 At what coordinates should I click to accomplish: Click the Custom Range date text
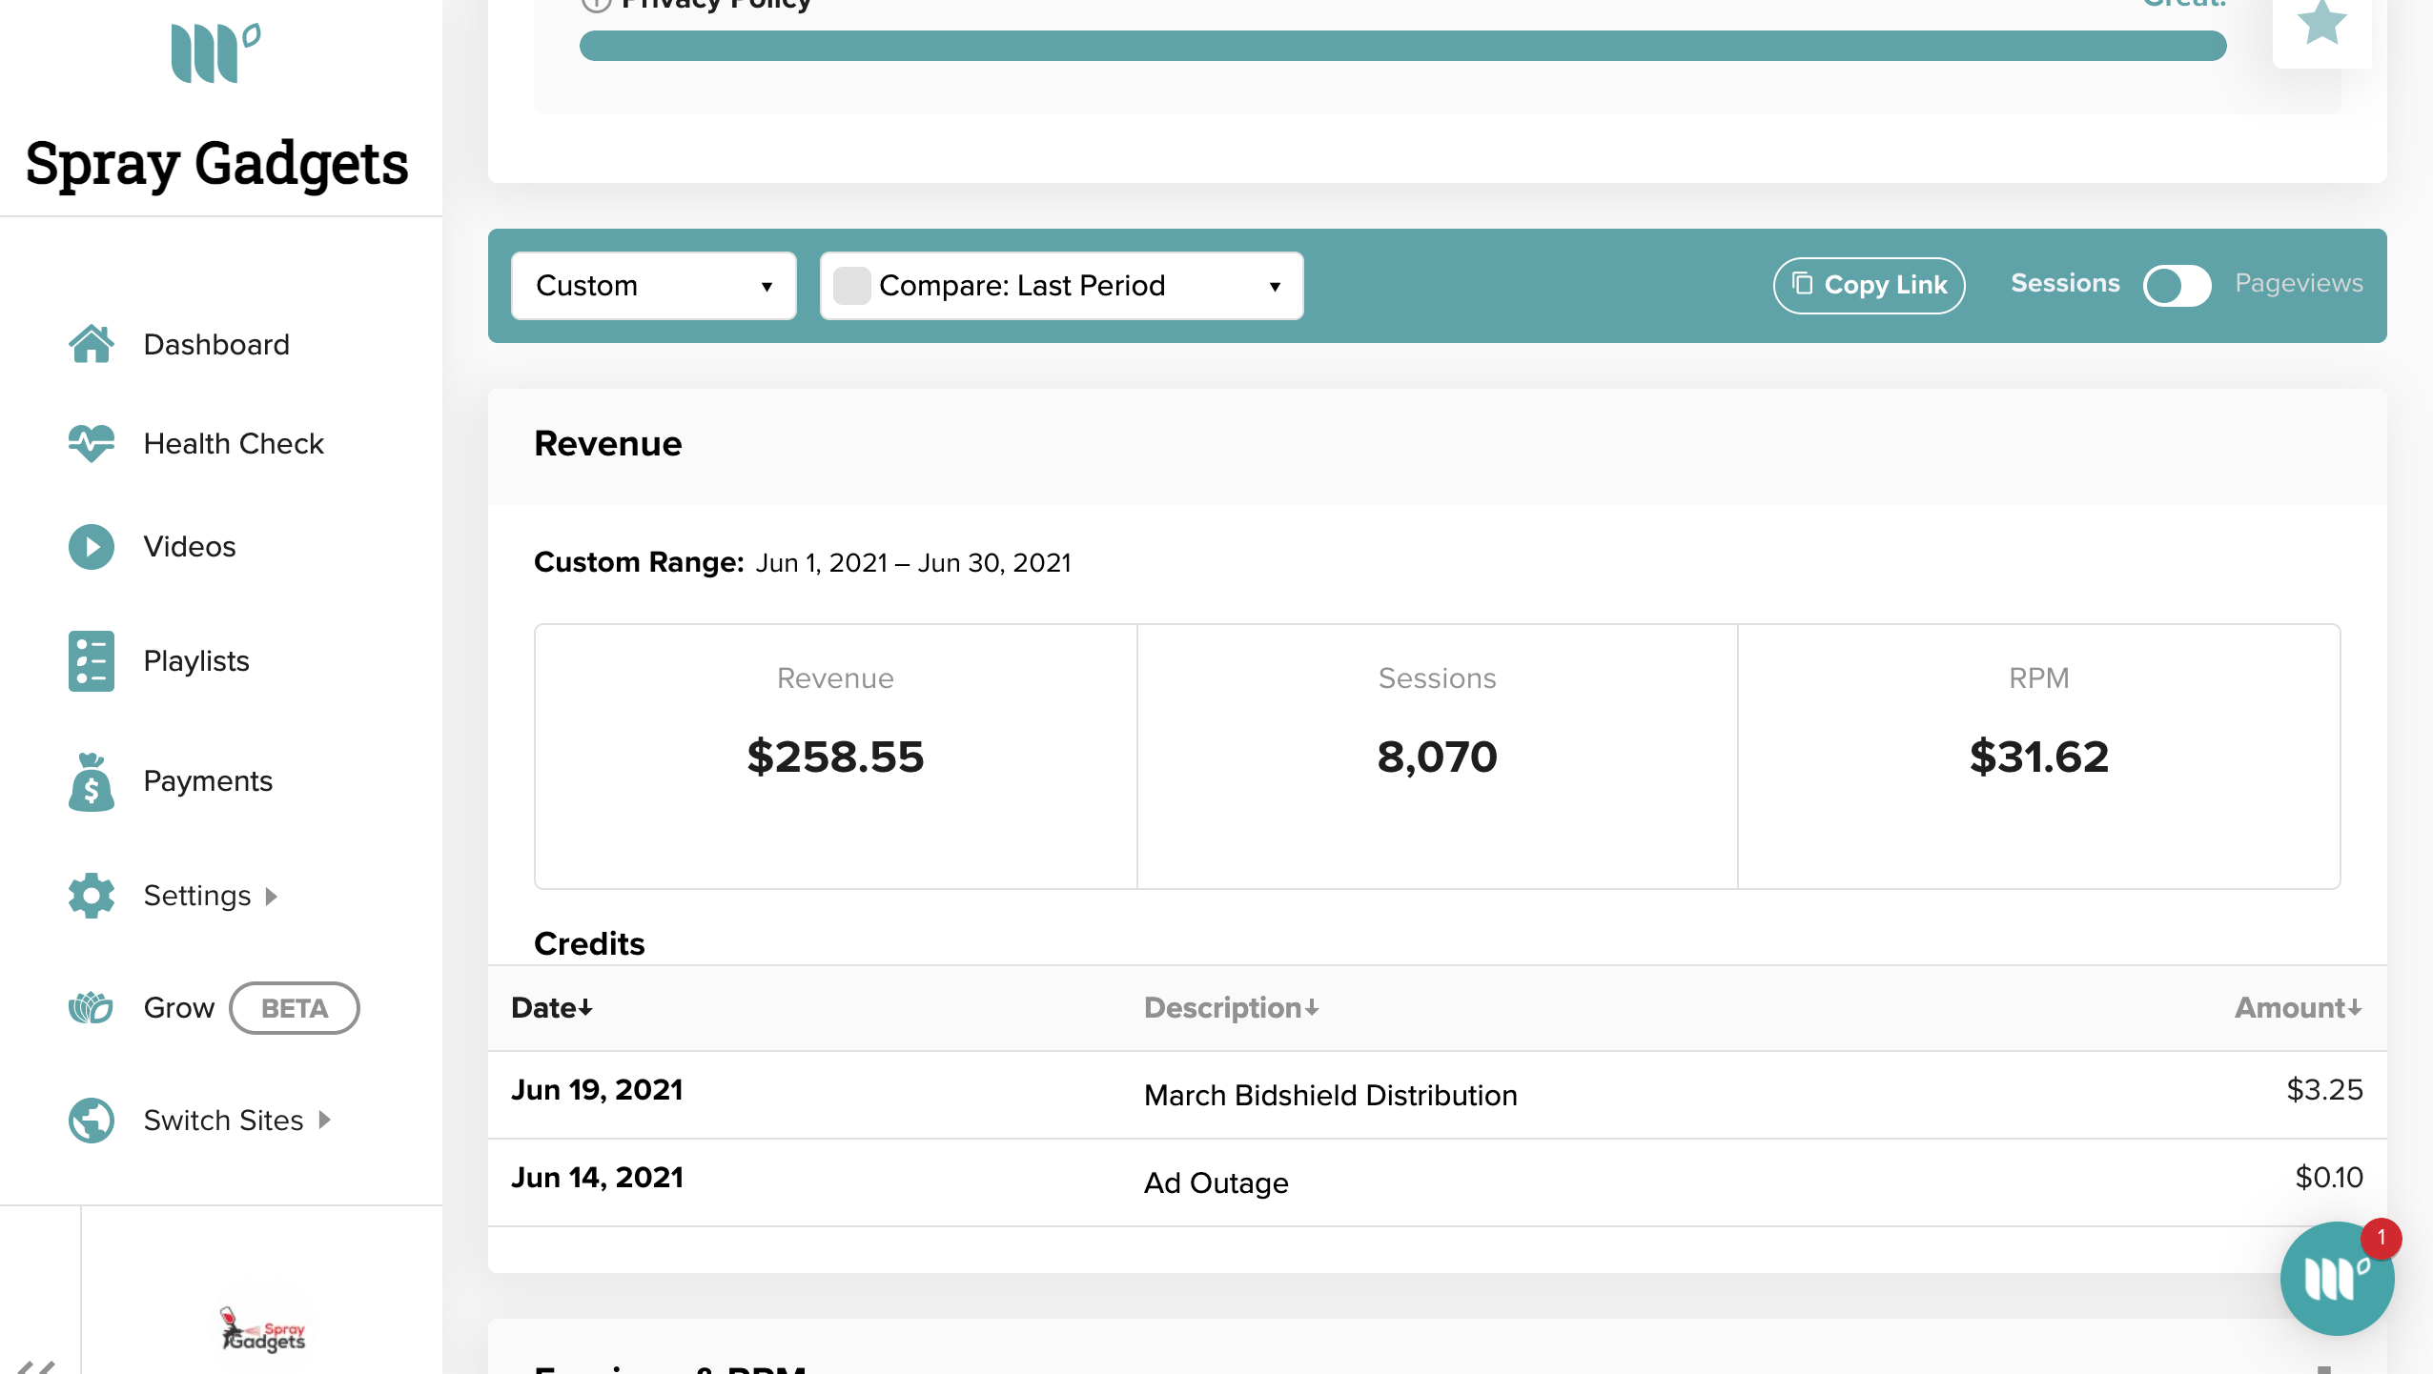(912, 563)
